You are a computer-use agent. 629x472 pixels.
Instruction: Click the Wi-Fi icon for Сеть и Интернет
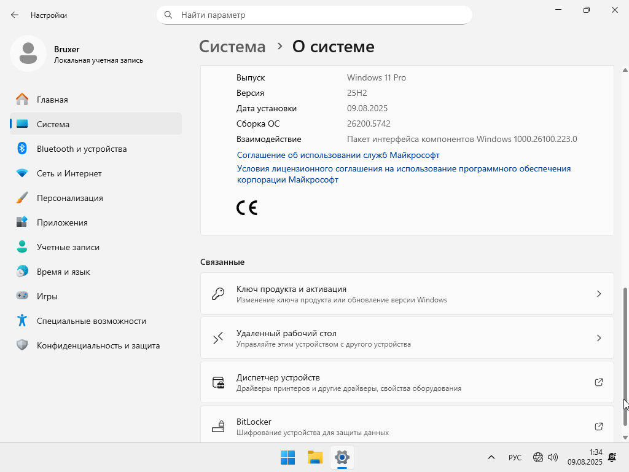pos(22,173)
